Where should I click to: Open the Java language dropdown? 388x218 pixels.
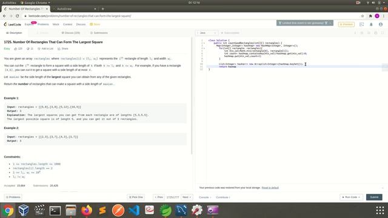207,33
